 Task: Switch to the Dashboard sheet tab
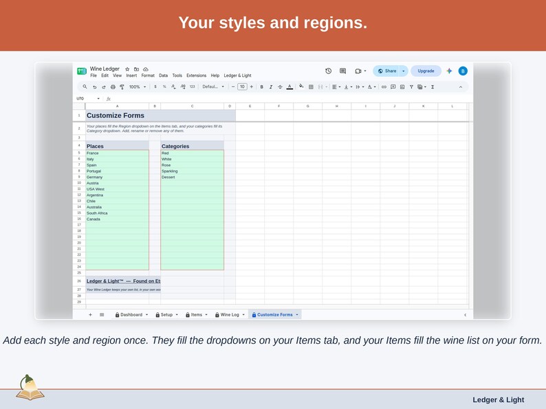click(x=131, y=315)
